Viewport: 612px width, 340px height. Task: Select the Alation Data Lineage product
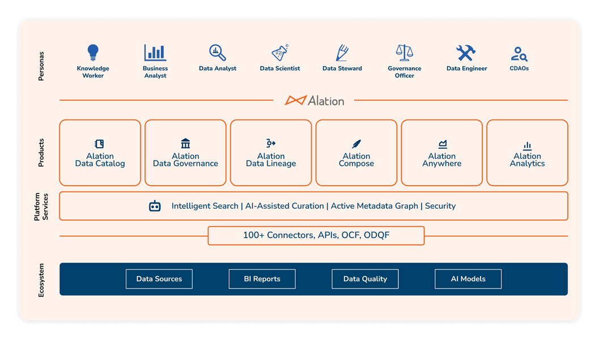tap(271, 153)
